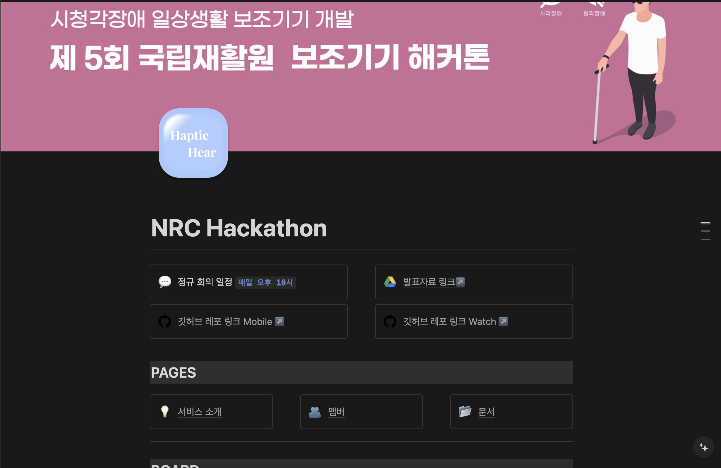Click the Haptic Hear page icon
This screenshot has width=721, height=468.
click(193, 143)
